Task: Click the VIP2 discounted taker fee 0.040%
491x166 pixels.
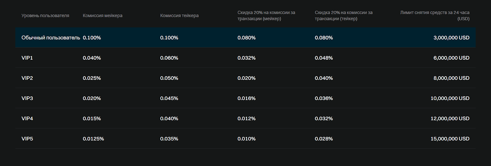Action: coord(324,78)
